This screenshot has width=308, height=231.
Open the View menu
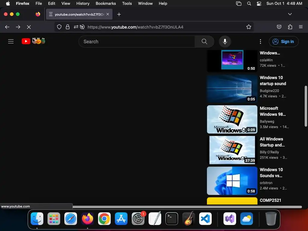(x=66, y=3)
